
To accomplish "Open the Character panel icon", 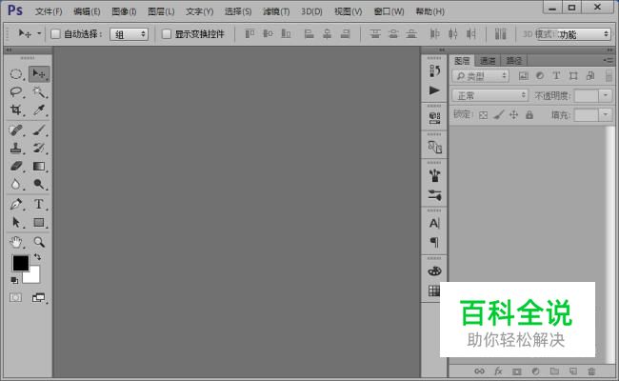I will (x=434, y=223).
